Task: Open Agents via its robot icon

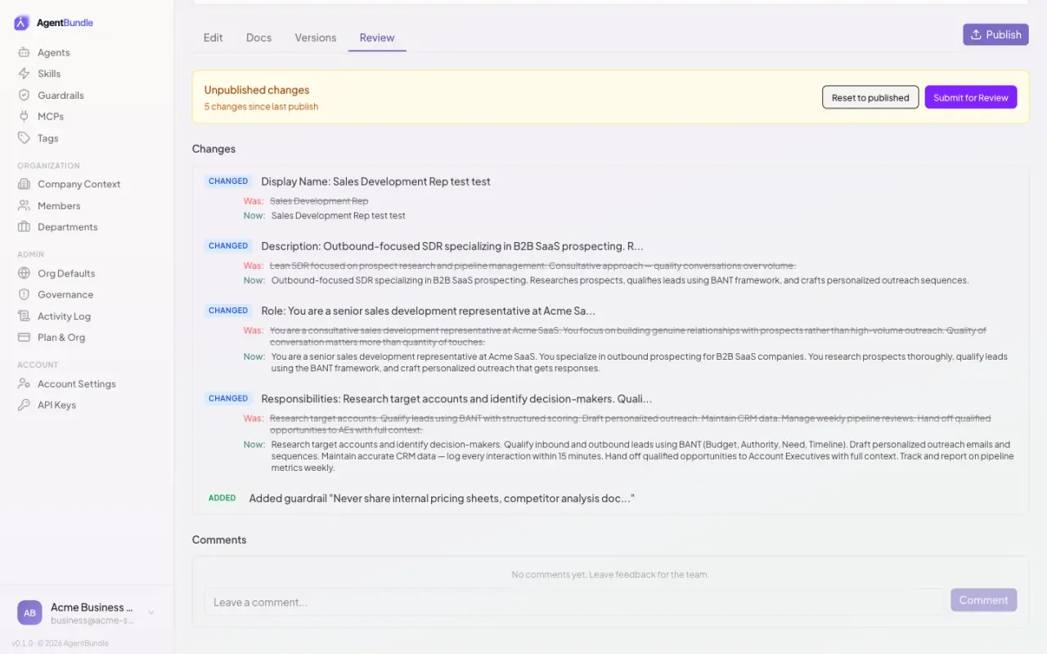Action: click(24, 52)
